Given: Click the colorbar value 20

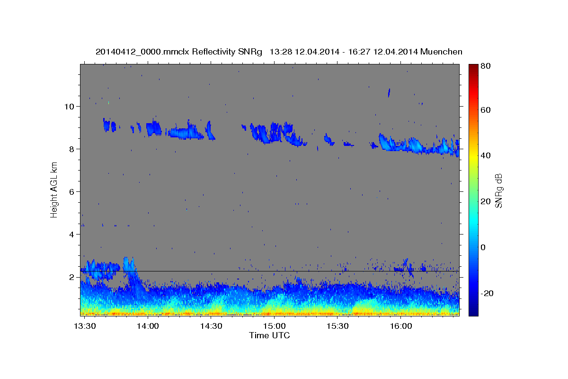Looking at the screenshot, I should (485, 201).
